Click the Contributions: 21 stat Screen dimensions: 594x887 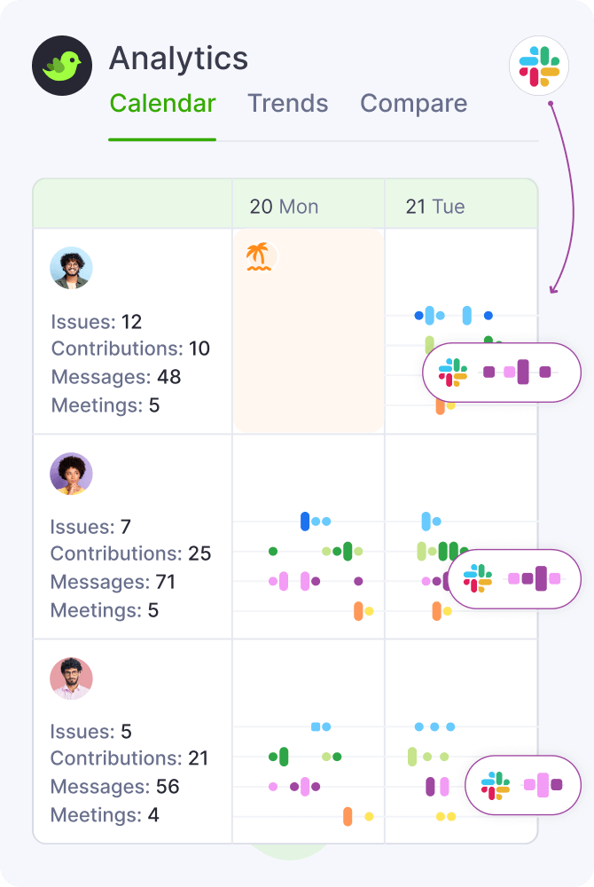(x=129, y=758)
